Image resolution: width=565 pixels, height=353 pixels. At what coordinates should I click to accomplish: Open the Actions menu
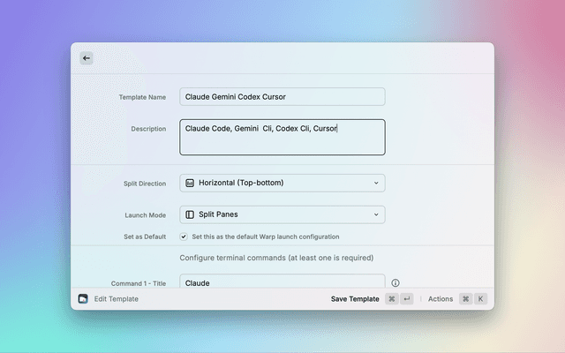pyautogui.click(x=440, y=299)
